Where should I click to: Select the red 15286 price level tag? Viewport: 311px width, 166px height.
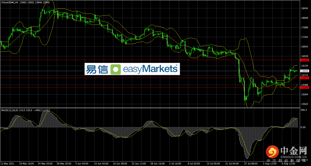point(304,87)
